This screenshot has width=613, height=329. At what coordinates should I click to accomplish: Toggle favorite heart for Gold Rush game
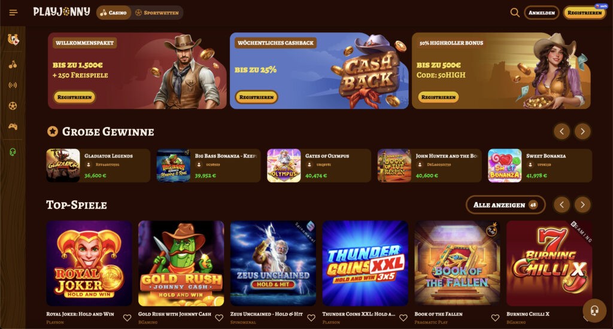219,318
